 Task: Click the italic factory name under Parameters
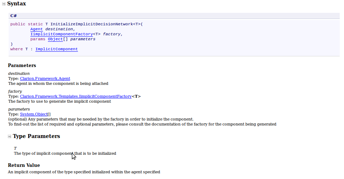pyautogui.click(x=15, y=91)
